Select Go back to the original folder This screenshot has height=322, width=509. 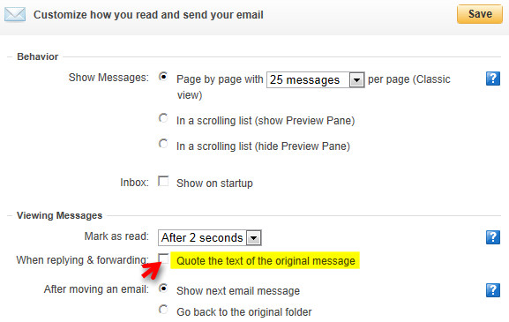pyautogui.click(x=163, y=310)
